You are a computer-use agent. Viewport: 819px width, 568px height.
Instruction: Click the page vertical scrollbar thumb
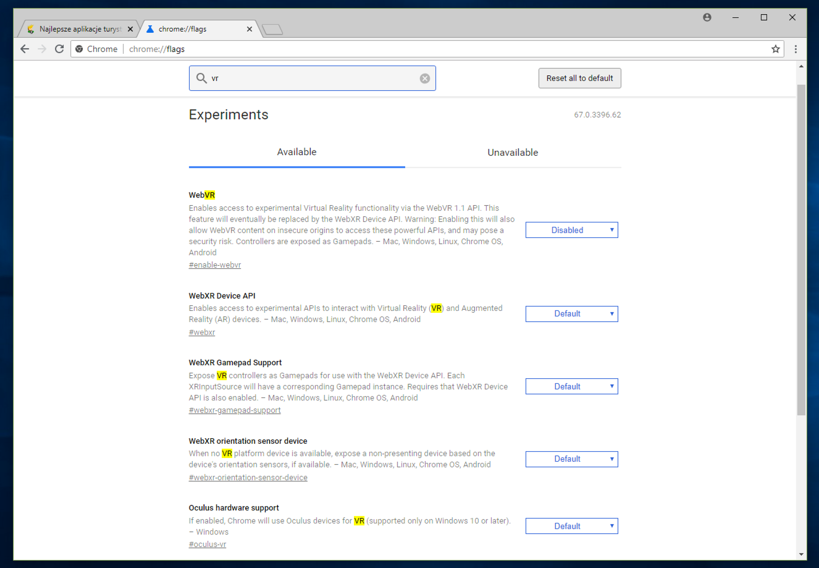(x=801, y=250)
